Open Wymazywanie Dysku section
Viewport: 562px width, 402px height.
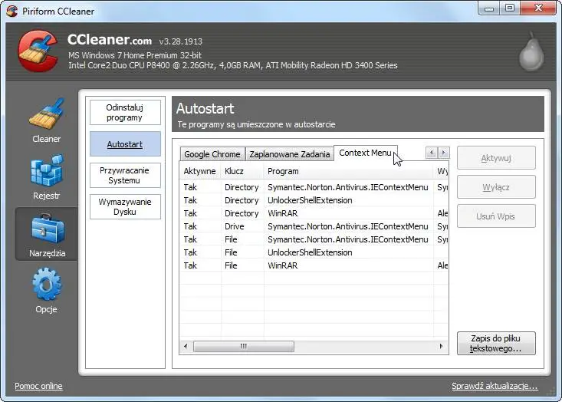point(125,206)
